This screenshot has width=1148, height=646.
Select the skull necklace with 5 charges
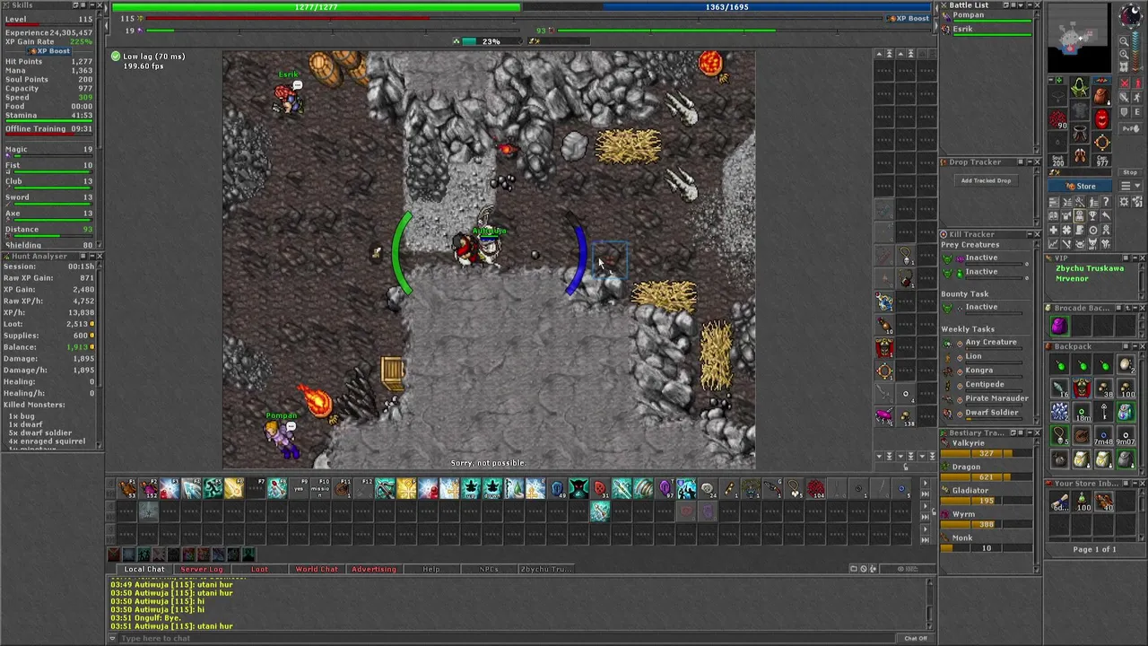(x=1059, y=435)
